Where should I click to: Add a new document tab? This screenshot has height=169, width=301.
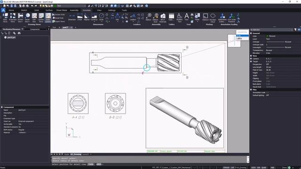click(x=75, y=27)
